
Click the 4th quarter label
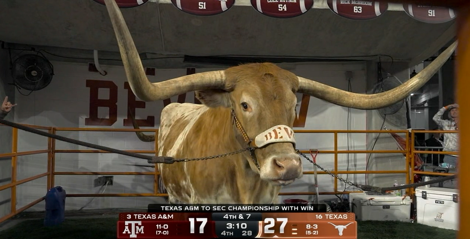pos(227,233)
